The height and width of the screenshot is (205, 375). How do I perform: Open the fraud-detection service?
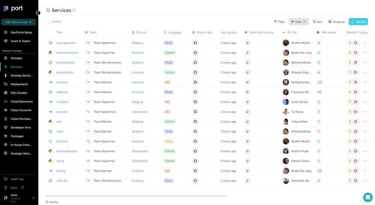point(66,151)
